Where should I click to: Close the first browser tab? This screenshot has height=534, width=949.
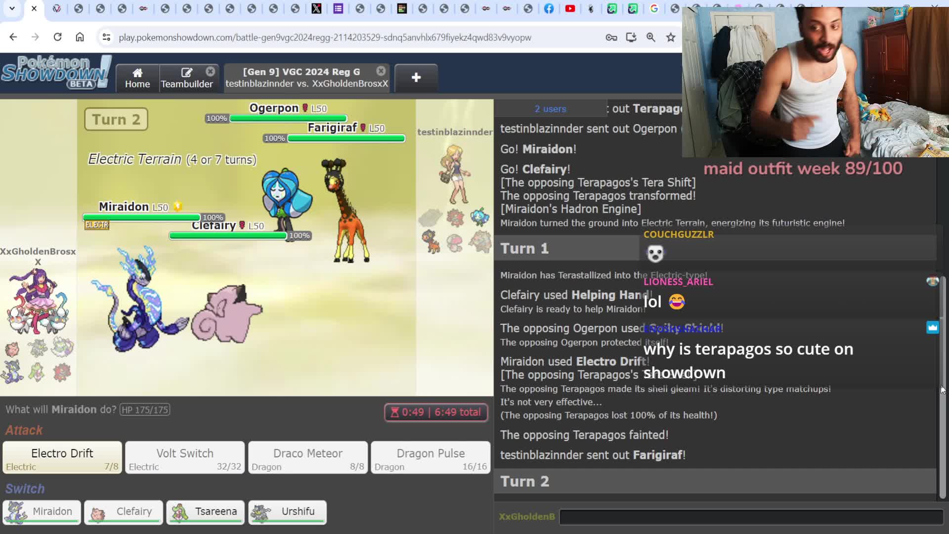point(34,8)
